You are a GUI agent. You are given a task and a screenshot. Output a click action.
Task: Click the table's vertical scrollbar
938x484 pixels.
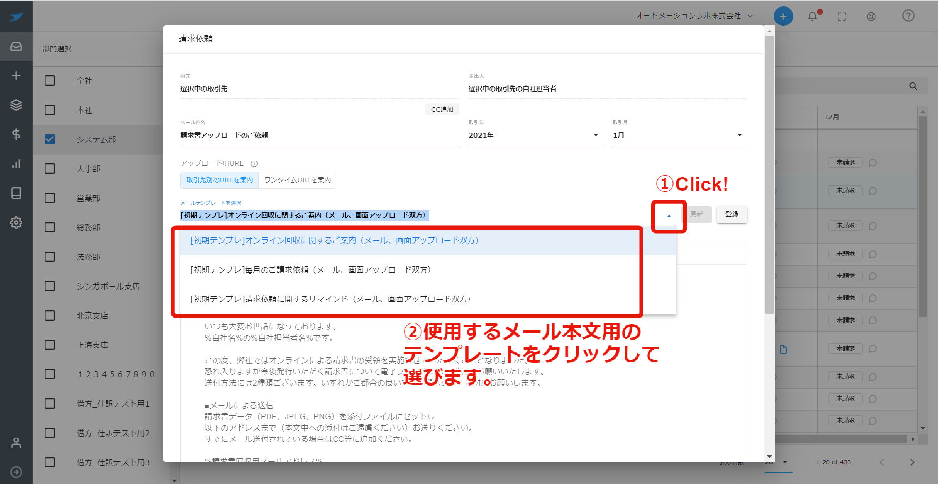(x=923, y=215)
